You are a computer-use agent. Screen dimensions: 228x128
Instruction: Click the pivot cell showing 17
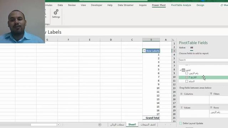(x=151, y=114)
